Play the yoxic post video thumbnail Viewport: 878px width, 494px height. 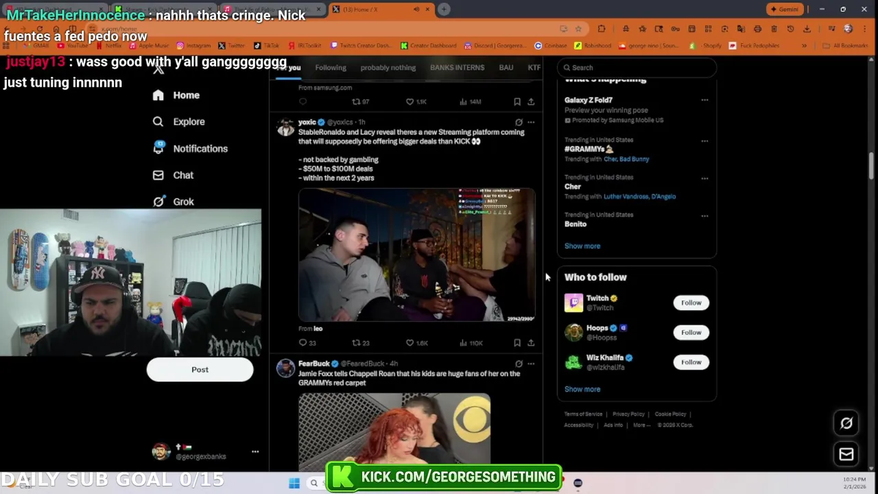[416, 255]
